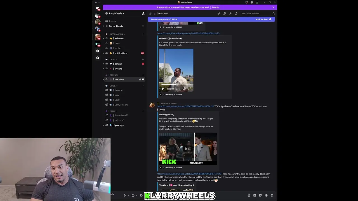The width and height of the screenshot is (358, 201).
Task: Open Server Boosts page
Action: [x=124, y=26]
